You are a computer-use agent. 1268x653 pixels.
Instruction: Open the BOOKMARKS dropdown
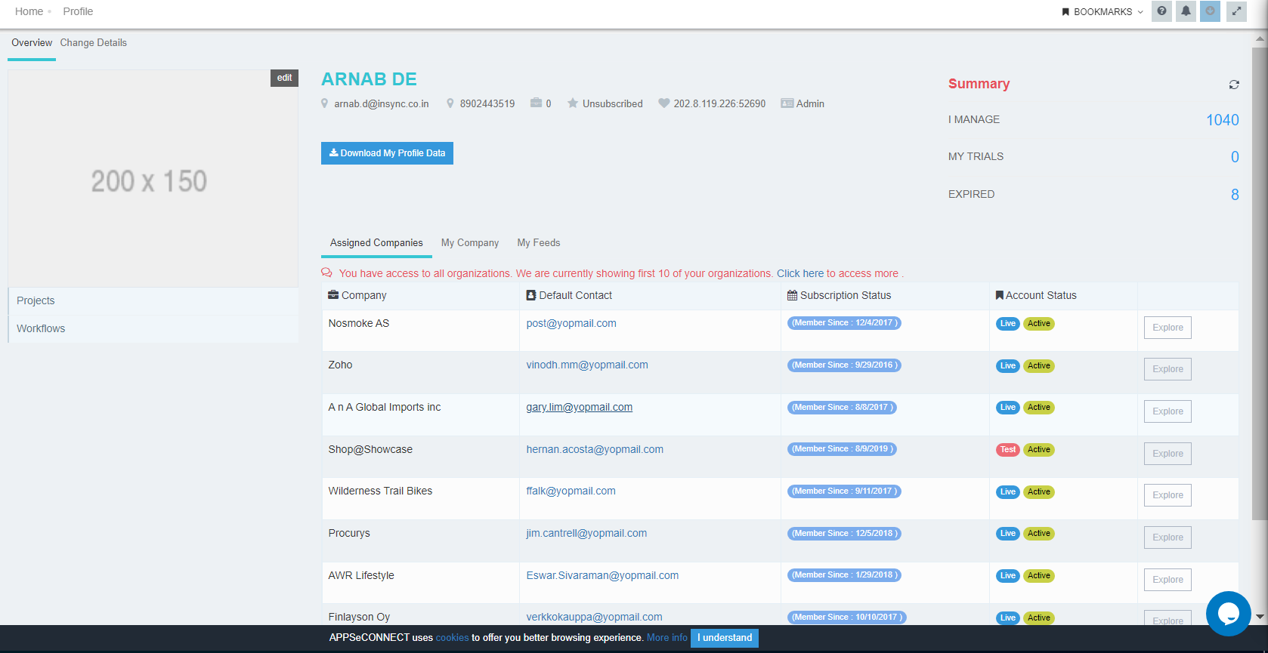pyautogui.click(x=1103, y=12)
